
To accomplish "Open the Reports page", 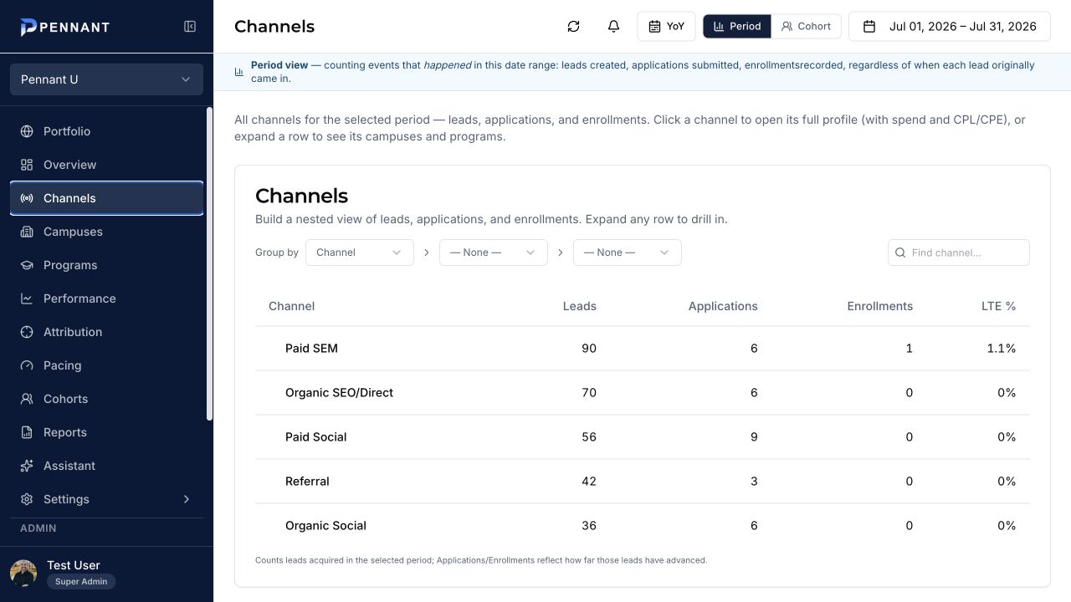I will point(106,432).
